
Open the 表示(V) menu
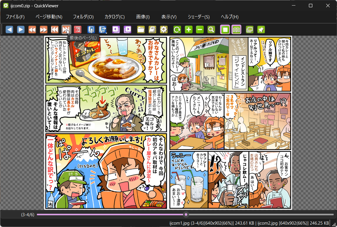pos(168,17)
